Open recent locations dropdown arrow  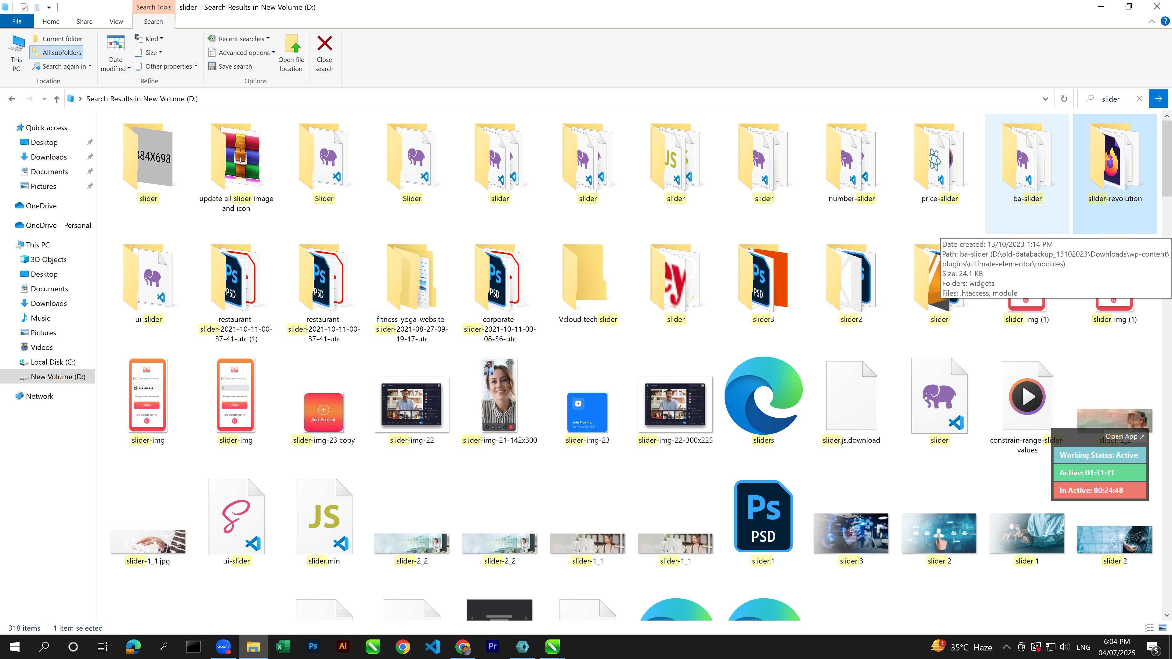coord(44,99)
